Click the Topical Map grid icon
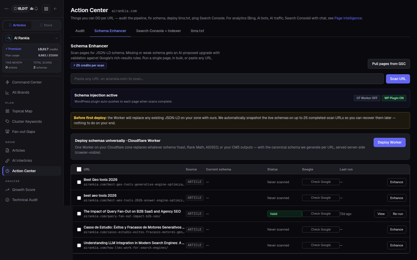This screenshot has width=417, height=260. [x=8, y=111]
